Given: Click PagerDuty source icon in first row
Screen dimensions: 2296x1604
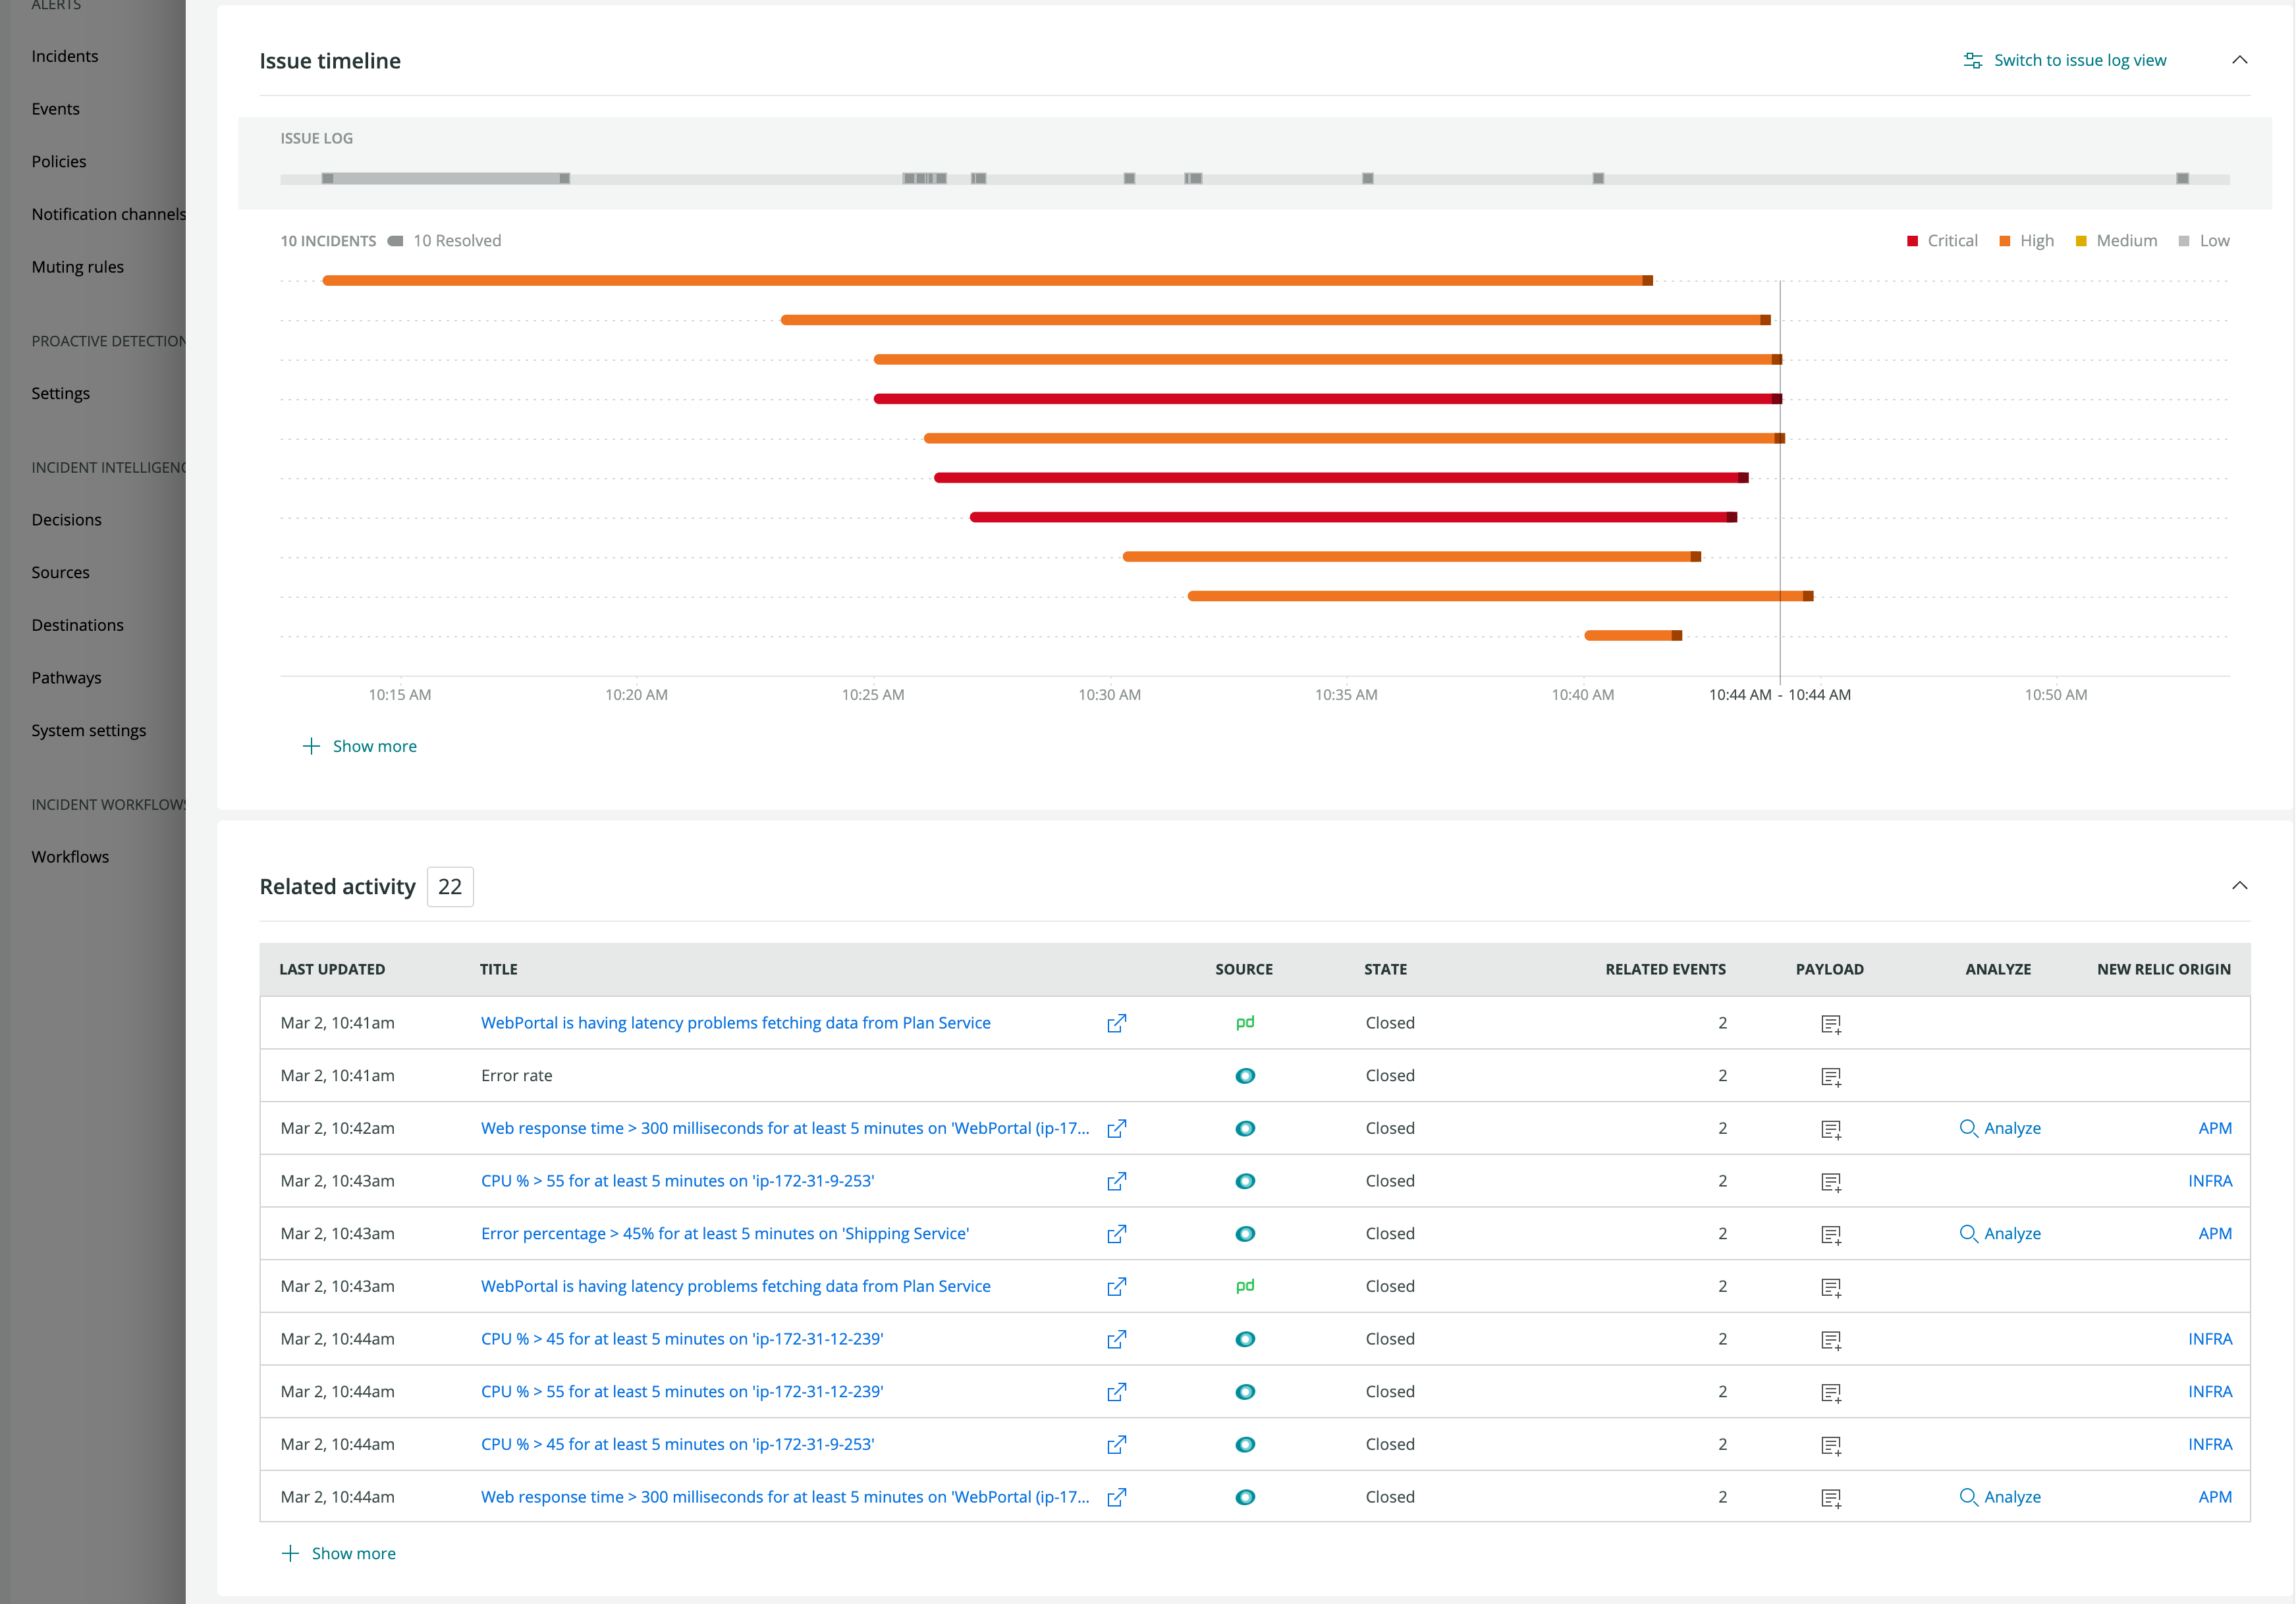Looking at the screenshot, I should click(1244, 1023).
